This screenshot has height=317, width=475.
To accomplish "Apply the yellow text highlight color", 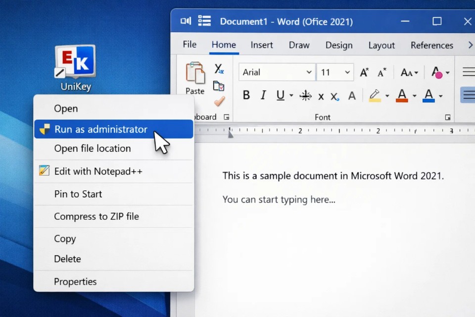I will point(375,95).
